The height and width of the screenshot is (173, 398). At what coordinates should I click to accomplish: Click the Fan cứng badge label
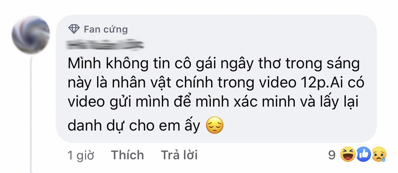tap(106, 30)
